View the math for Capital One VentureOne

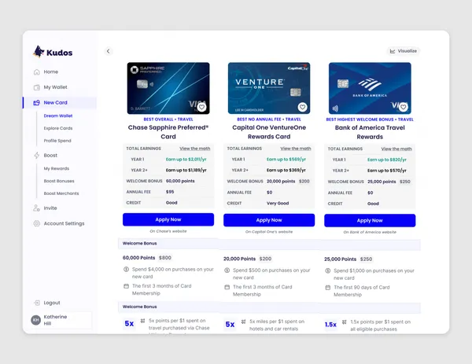pyautogui.click(x=296, y=149)
